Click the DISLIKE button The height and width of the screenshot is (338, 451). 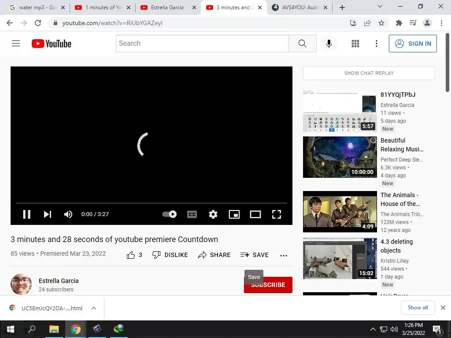coord(170,255)
